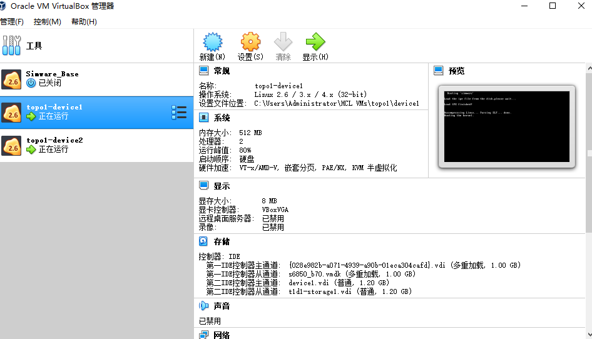Click the 常规 section icon

click(x=204, y=71)
